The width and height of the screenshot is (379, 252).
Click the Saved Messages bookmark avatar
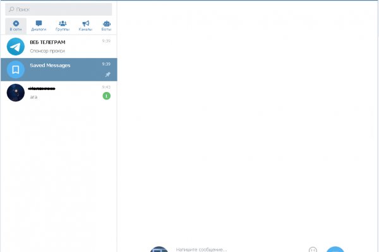click(16, 69)
